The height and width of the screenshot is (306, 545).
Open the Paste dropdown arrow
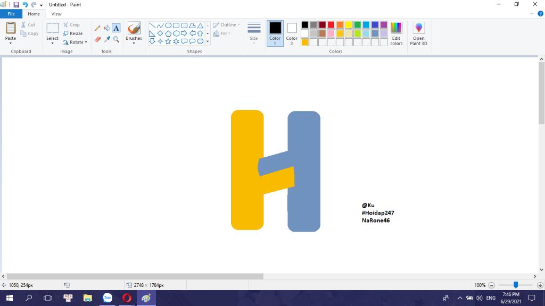click(11, 44)
